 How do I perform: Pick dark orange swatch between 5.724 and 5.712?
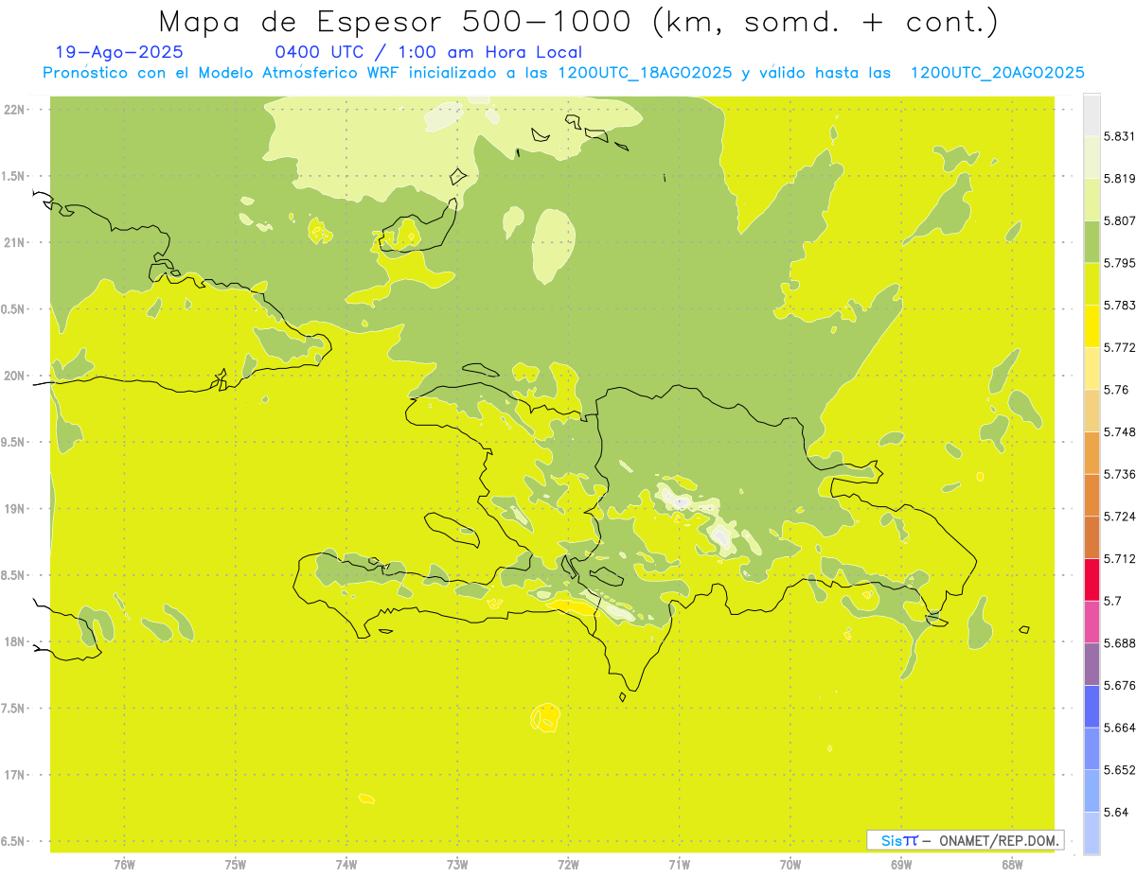click(1092, 537)
